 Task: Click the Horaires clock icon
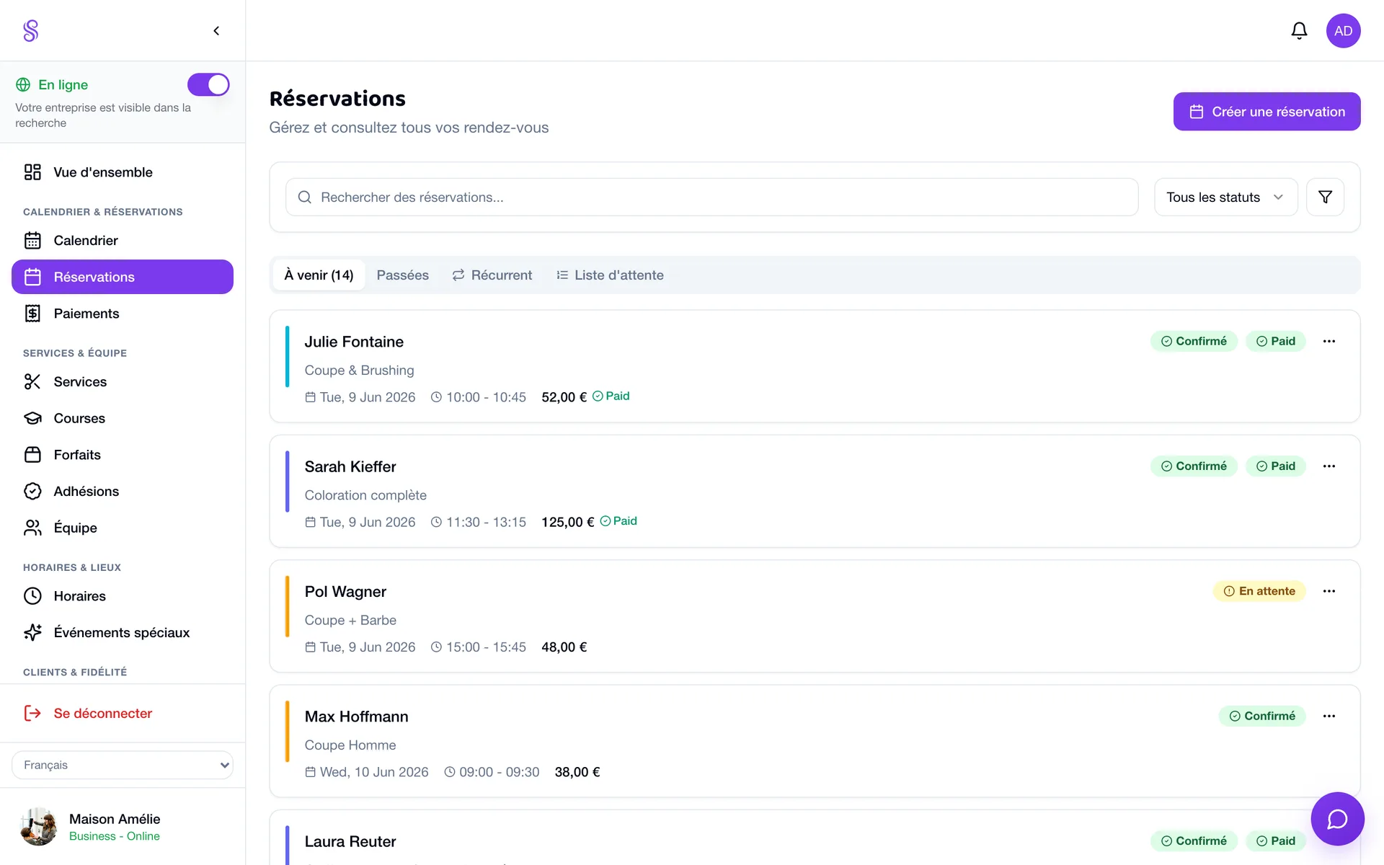point(32,596)
